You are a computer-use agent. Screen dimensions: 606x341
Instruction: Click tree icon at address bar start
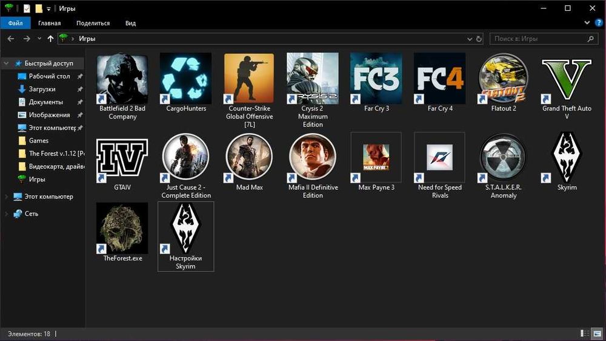(64, 38)
